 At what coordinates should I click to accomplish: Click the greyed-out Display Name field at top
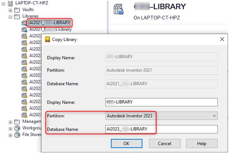(x=161, y=57)
